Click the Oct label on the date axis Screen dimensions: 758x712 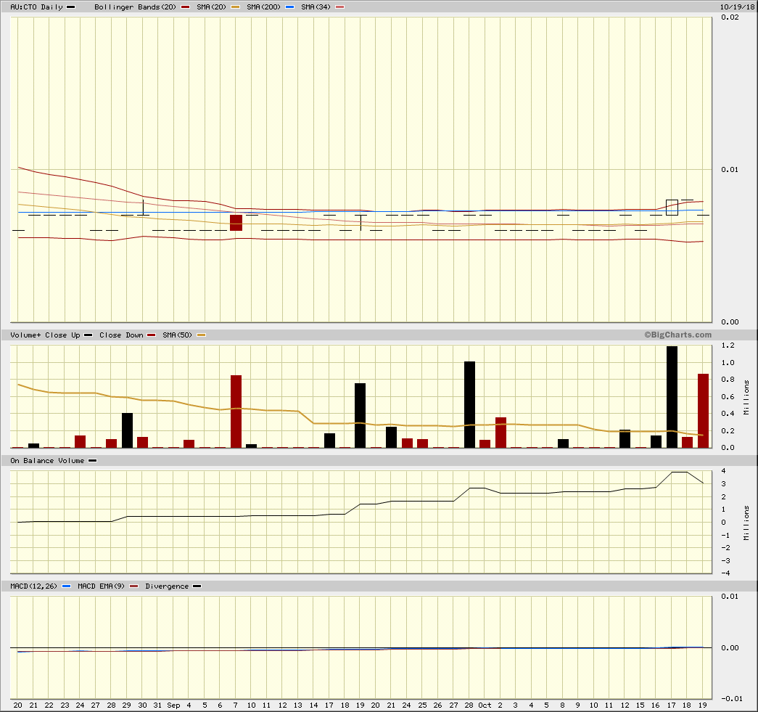pos(485,705)
